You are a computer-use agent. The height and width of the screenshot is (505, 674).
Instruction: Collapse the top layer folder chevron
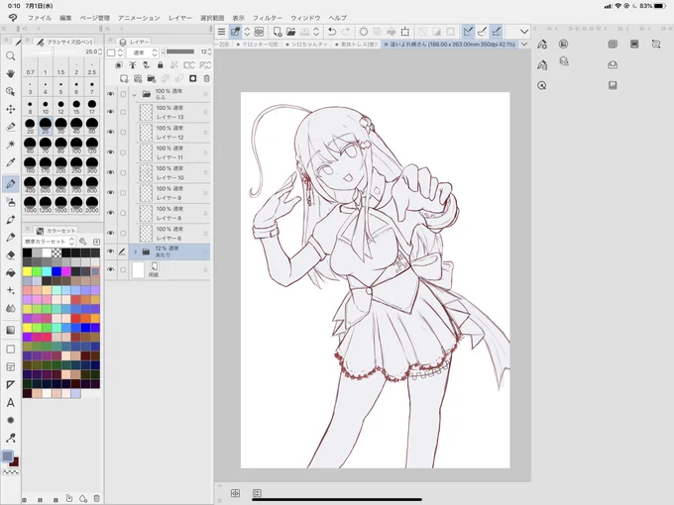(135, 94)
